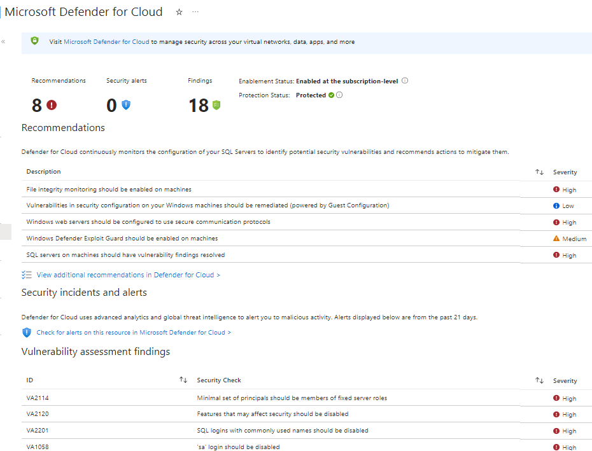The width and height of the screenshot is (592, 451).
Task: Click info icon next to Protected status
Action: [x=339, y=95]
